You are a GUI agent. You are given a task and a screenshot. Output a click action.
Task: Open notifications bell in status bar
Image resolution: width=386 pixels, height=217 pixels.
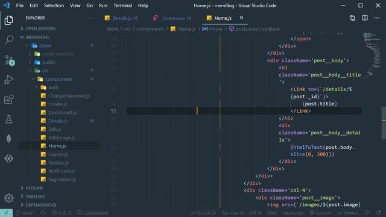tap(378, 213)
